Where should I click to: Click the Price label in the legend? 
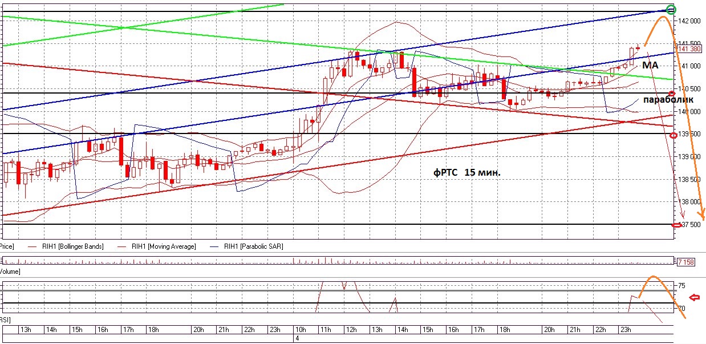coord(7,246)
